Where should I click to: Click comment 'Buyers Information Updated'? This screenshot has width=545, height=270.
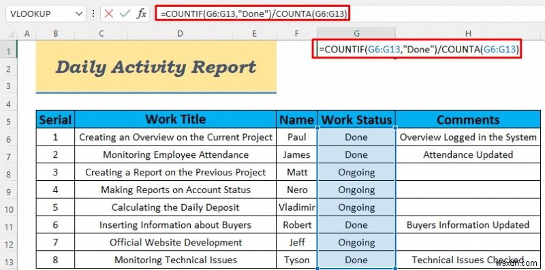pyautogui.click(x=468, y=225)
